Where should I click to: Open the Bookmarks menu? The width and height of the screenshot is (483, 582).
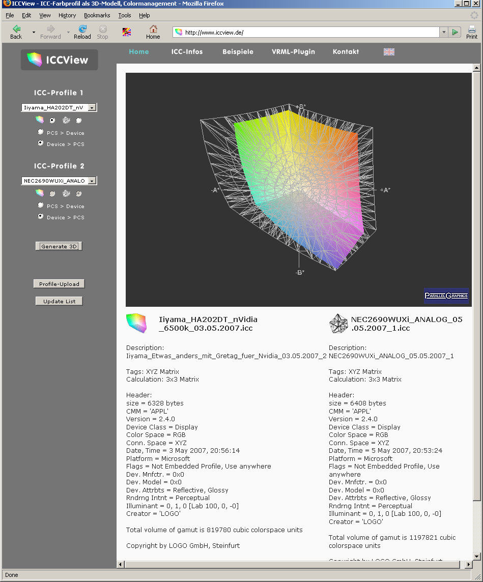[x=97, y=15]
